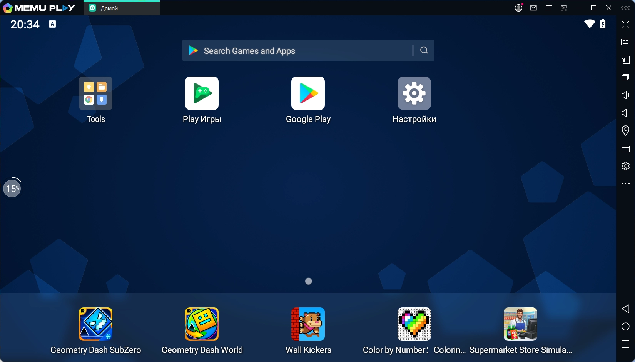This screenshot has height=362, width=635.
Task: Launch Geometry Dash World
Action: 202,324
